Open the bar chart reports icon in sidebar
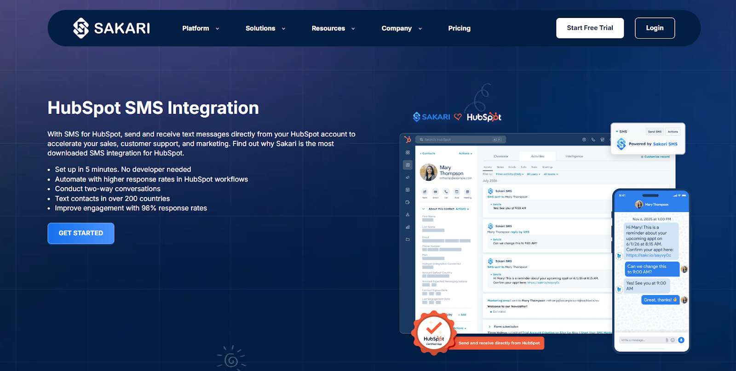The image size is (736, 371). click(408, 227)
